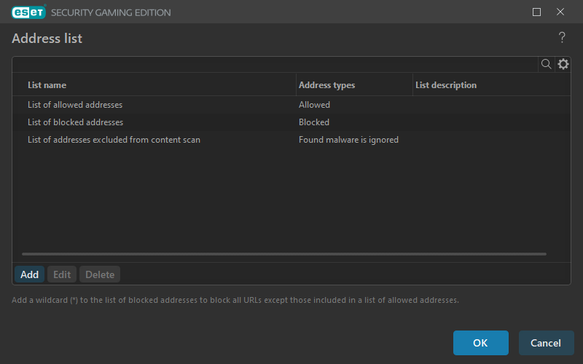Select 'List of blocked addresses' row
Screen dimensions: 583x364
[x=291, y=122]
